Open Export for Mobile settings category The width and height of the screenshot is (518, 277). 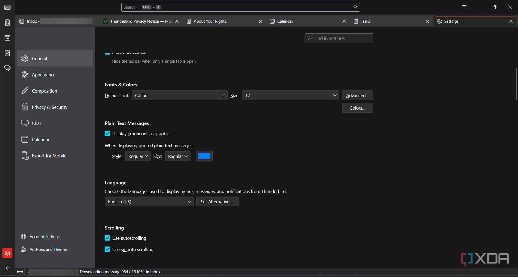pos(55,156)
